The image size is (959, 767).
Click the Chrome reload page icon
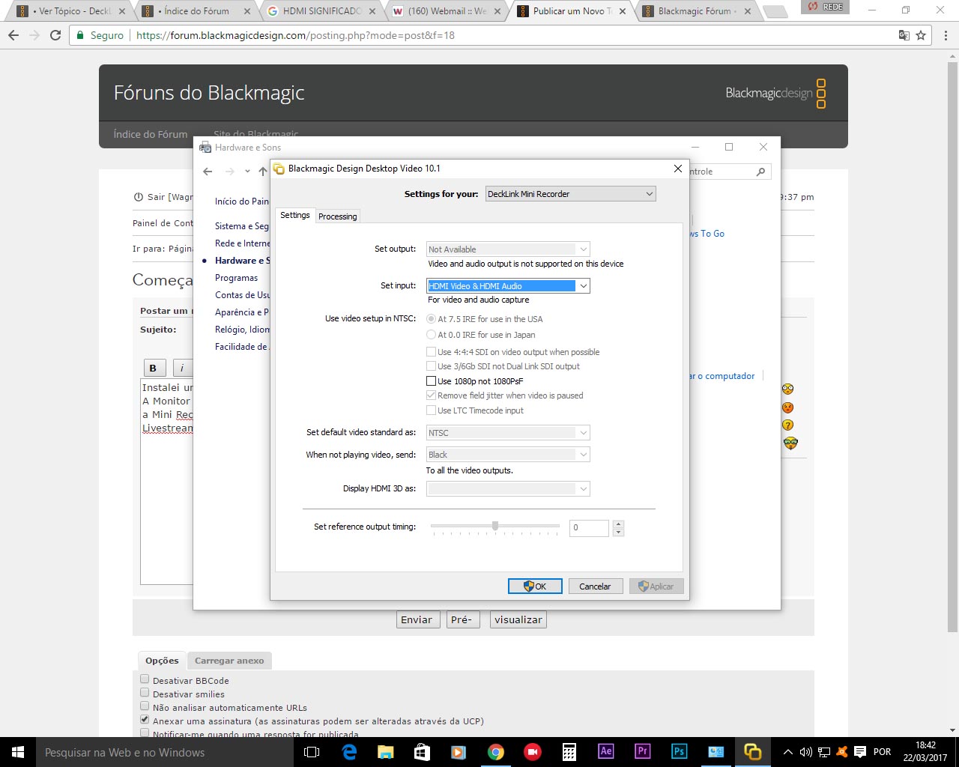(55, 35)
